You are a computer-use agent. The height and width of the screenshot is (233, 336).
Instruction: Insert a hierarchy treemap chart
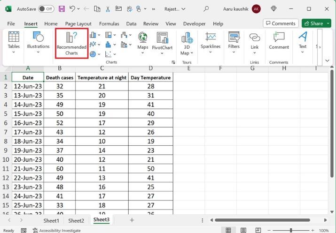[109, 35]
